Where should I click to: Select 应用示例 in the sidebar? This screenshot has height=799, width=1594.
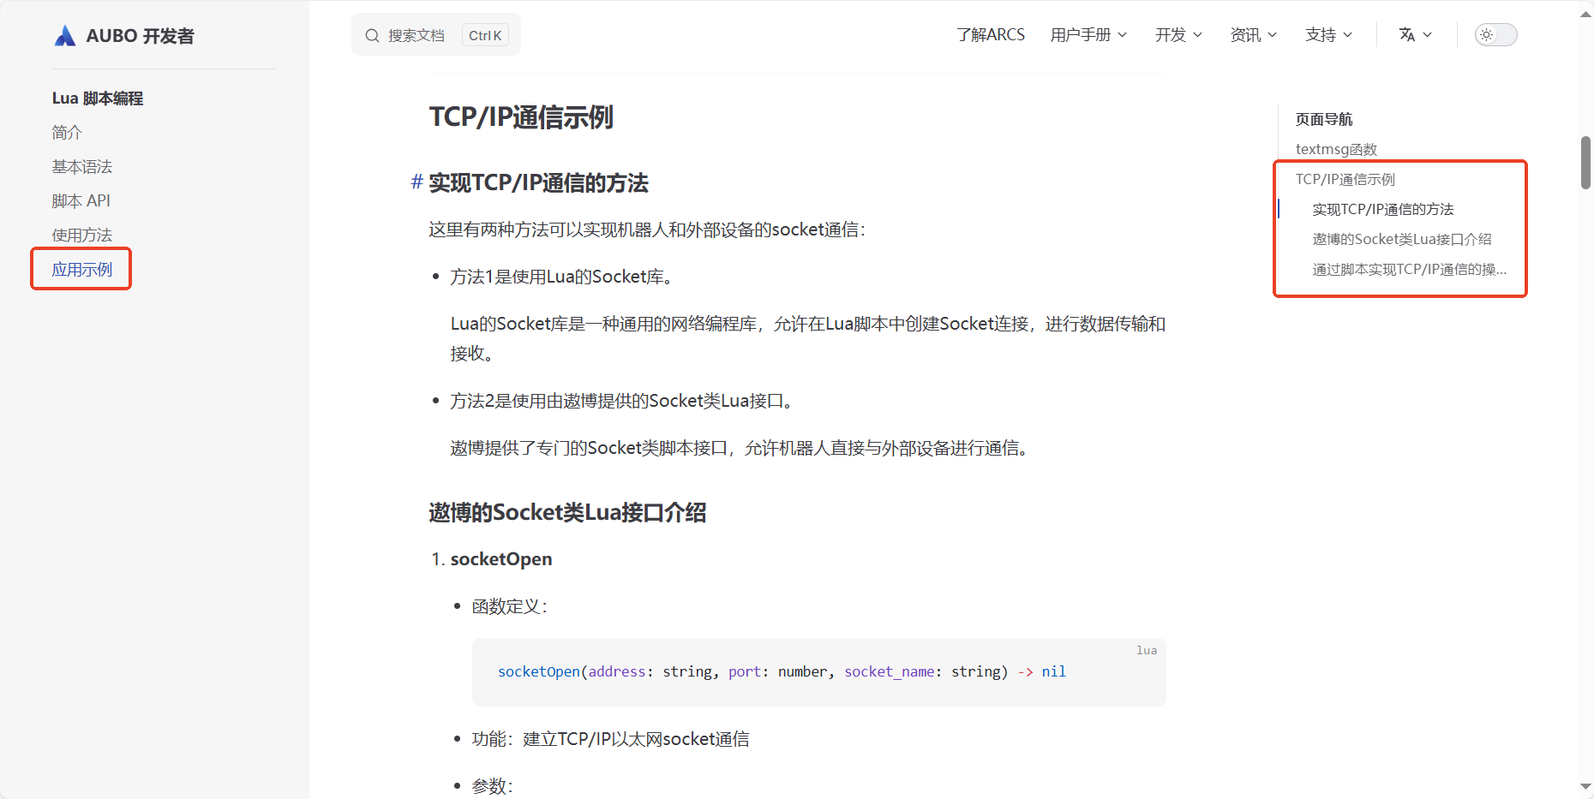(x=82, y=269)
